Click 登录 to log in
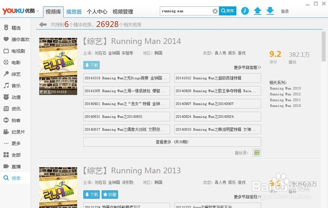The image size is (328, 208). (x=285, y=11)
